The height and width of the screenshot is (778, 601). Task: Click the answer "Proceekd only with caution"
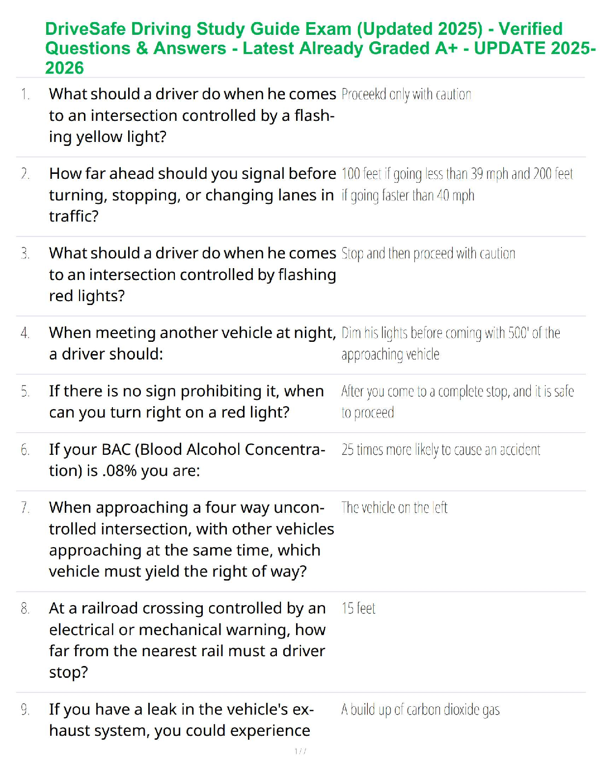point(406,94)
